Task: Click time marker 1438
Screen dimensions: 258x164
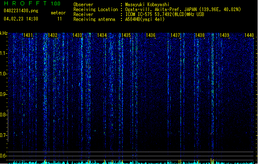Action: click(x=200, y=35)
